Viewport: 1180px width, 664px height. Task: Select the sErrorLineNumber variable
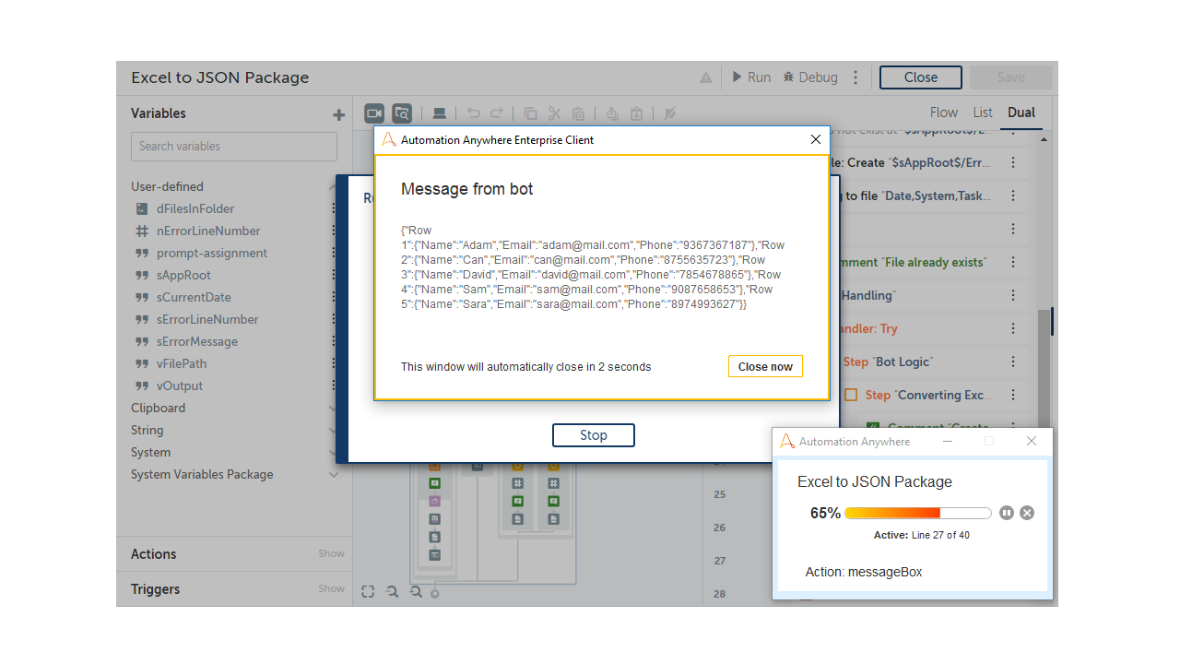point(207,319)
